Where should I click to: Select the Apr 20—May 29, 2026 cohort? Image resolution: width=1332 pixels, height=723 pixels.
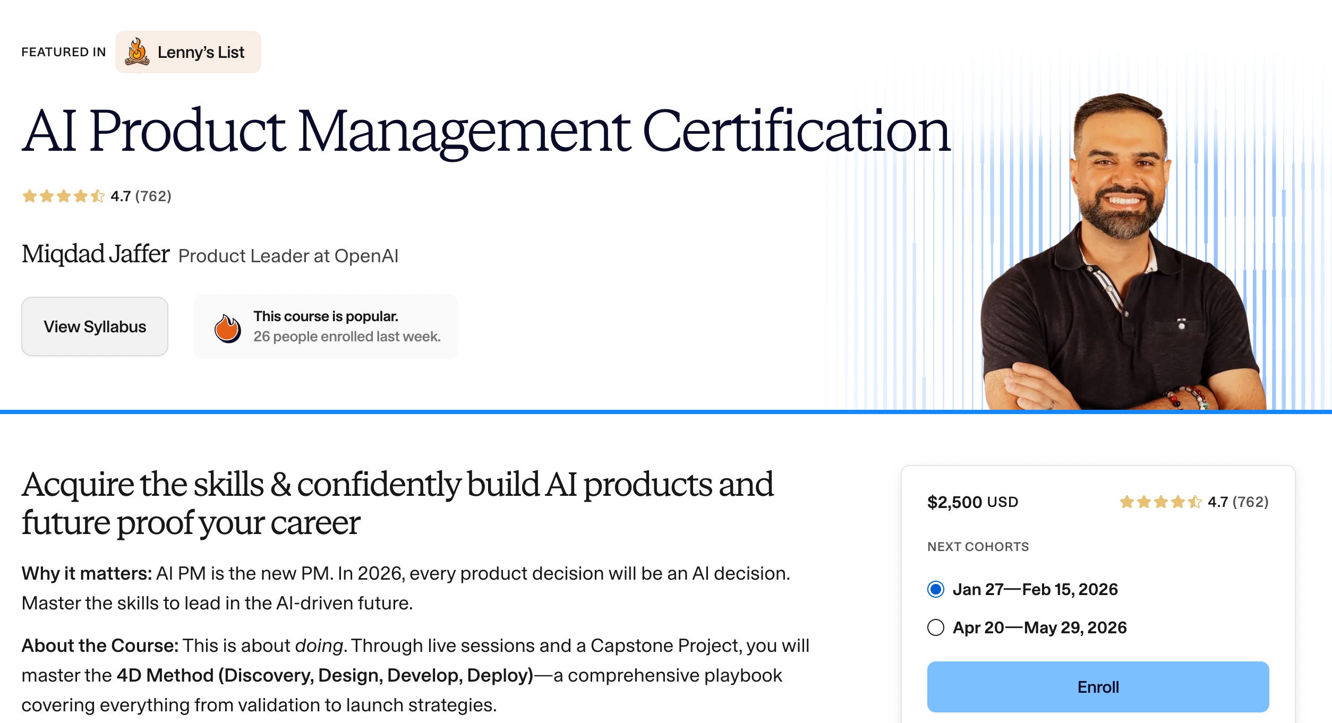coord(936,627)
